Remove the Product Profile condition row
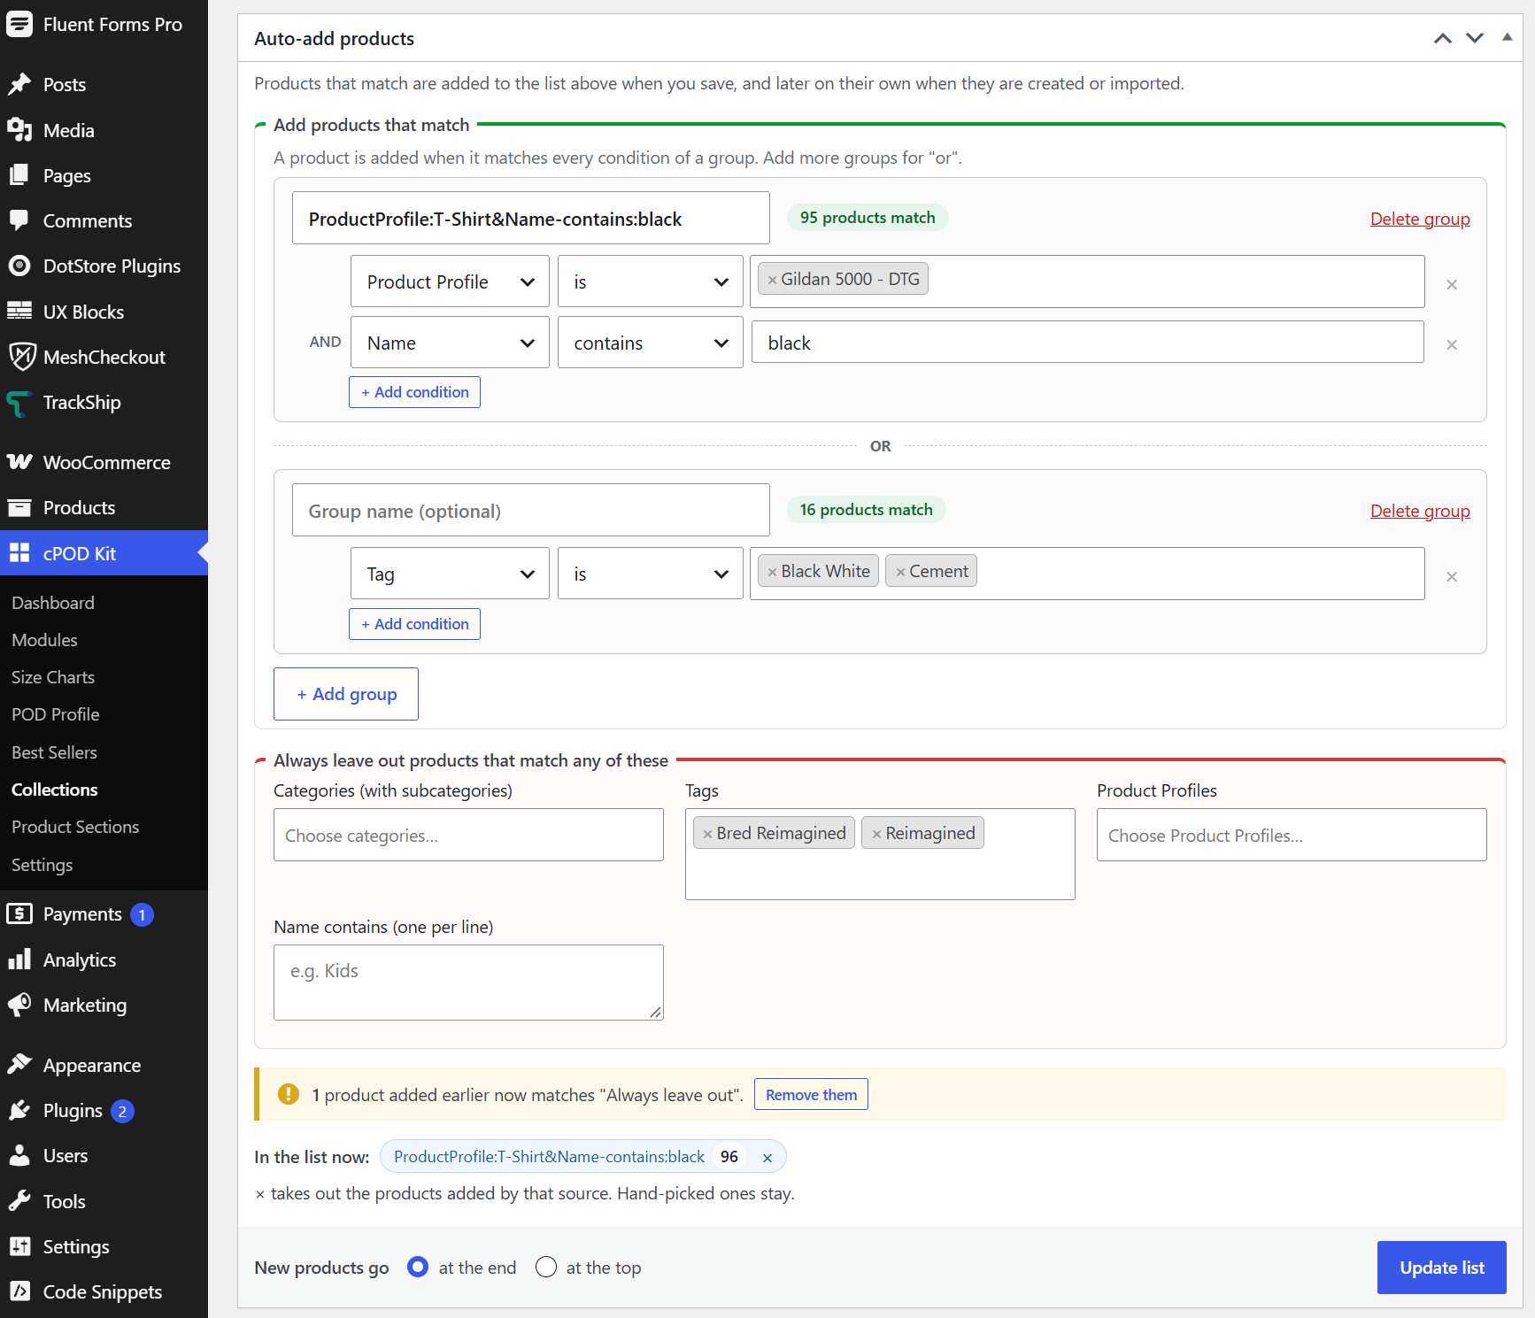The image size is (1535, 1318). (1452, 284)
